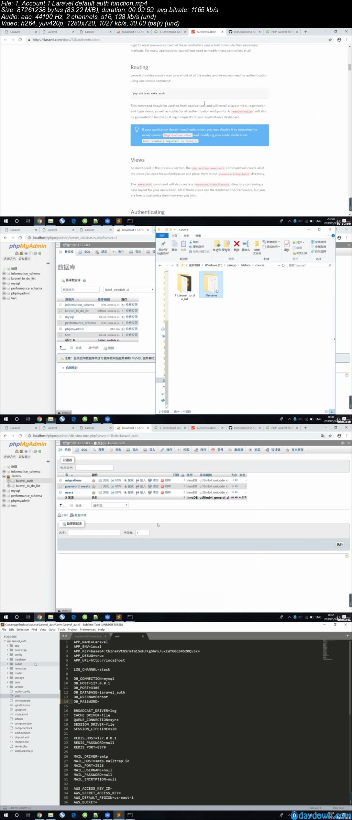Screen dimensions: 352x820
Task: Click the large icons view toggle in the Explorer status bar
Action: pos(332,412)
